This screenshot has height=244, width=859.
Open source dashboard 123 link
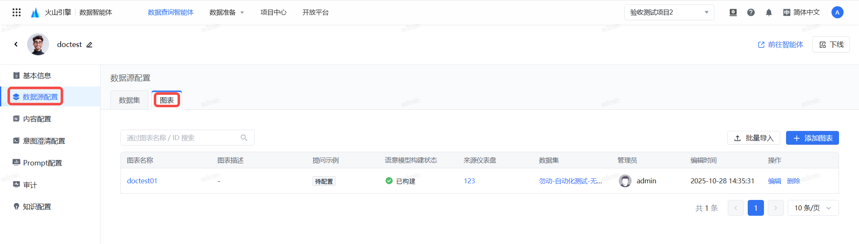click(469, 181)
